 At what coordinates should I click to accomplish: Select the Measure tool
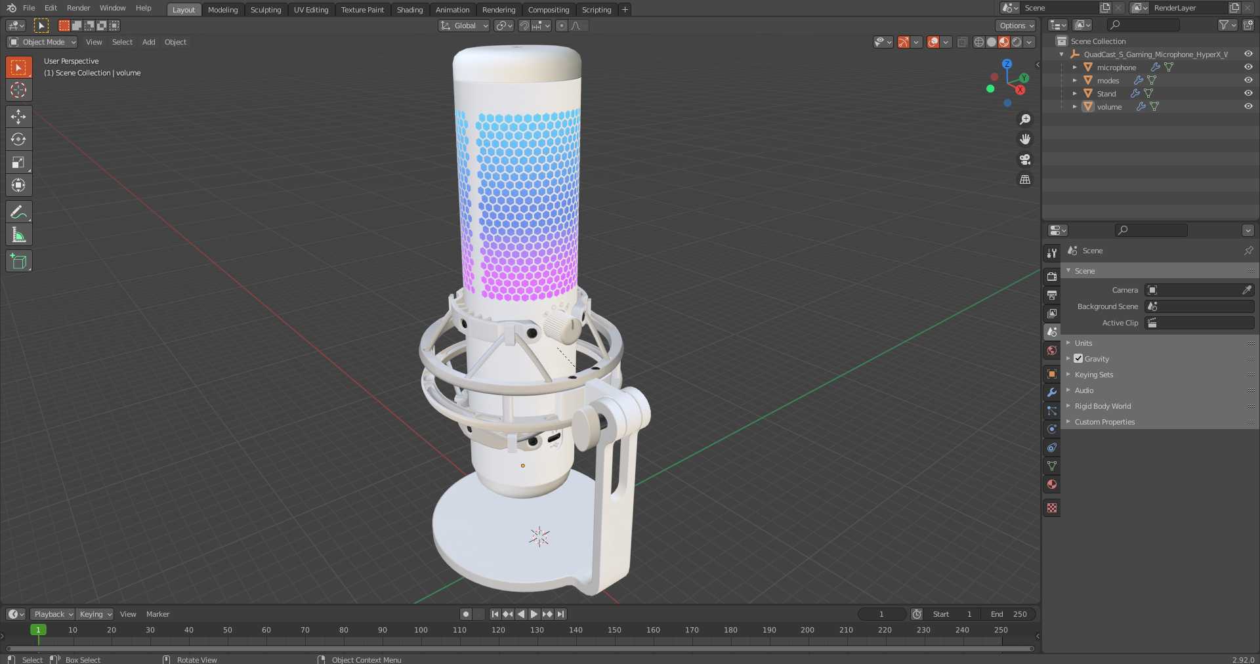[x=18, y=235]
